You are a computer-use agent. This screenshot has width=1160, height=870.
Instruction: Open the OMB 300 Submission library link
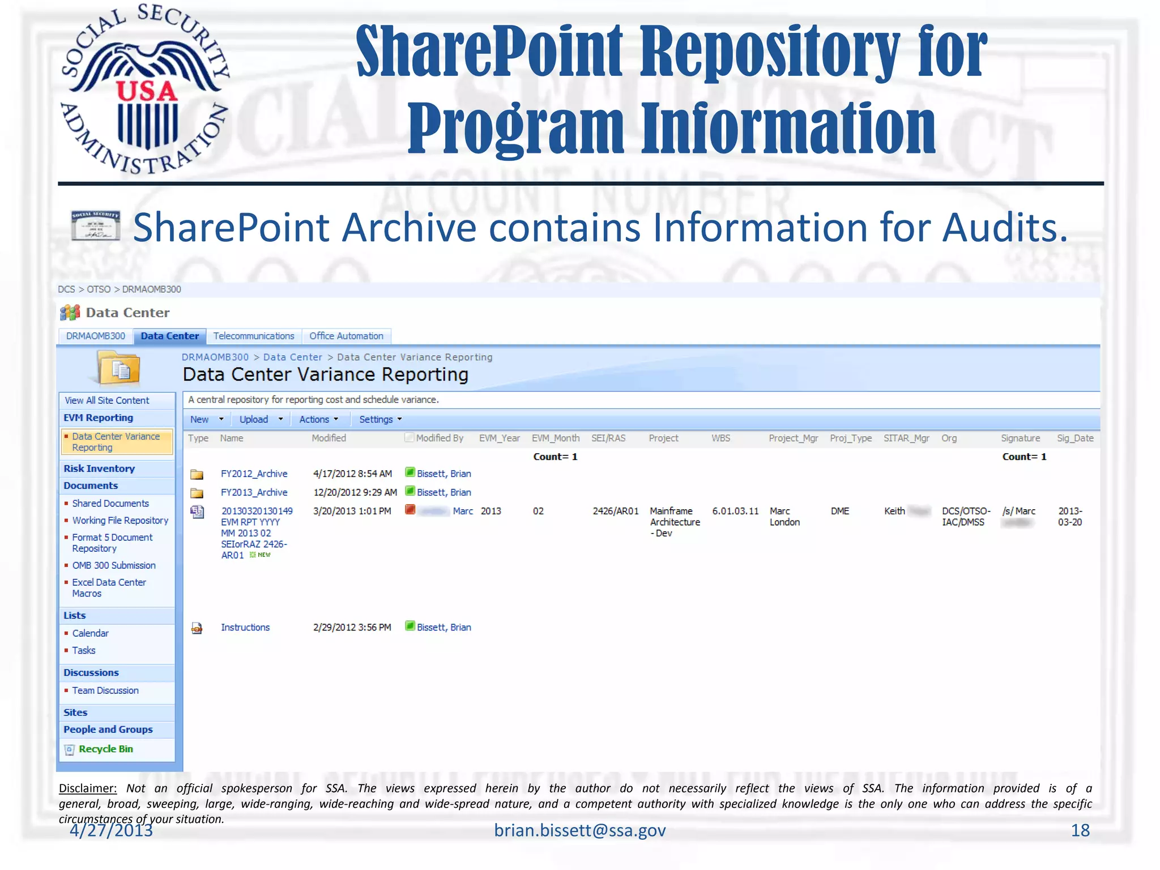pyautogui.click(x=113, y=566)
